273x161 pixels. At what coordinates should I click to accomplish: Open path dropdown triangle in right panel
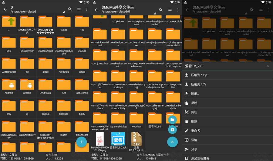click(x=245, y=13)
